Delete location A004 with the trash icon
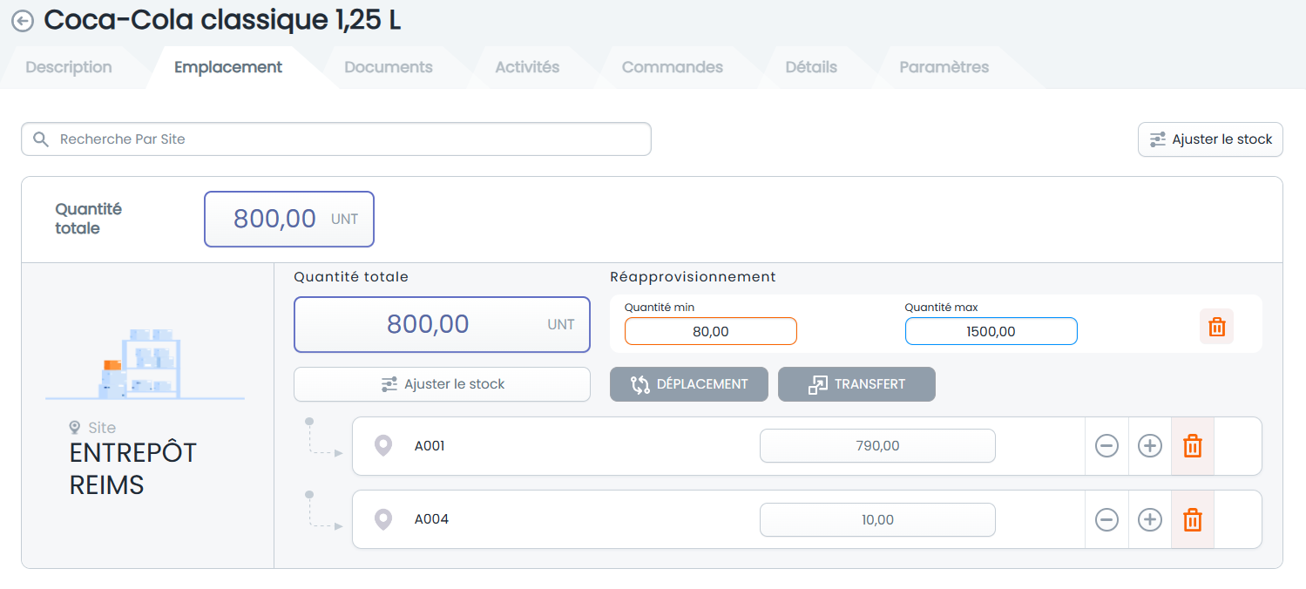This screenshot has width=1306, height=589. click(1193, 519)
